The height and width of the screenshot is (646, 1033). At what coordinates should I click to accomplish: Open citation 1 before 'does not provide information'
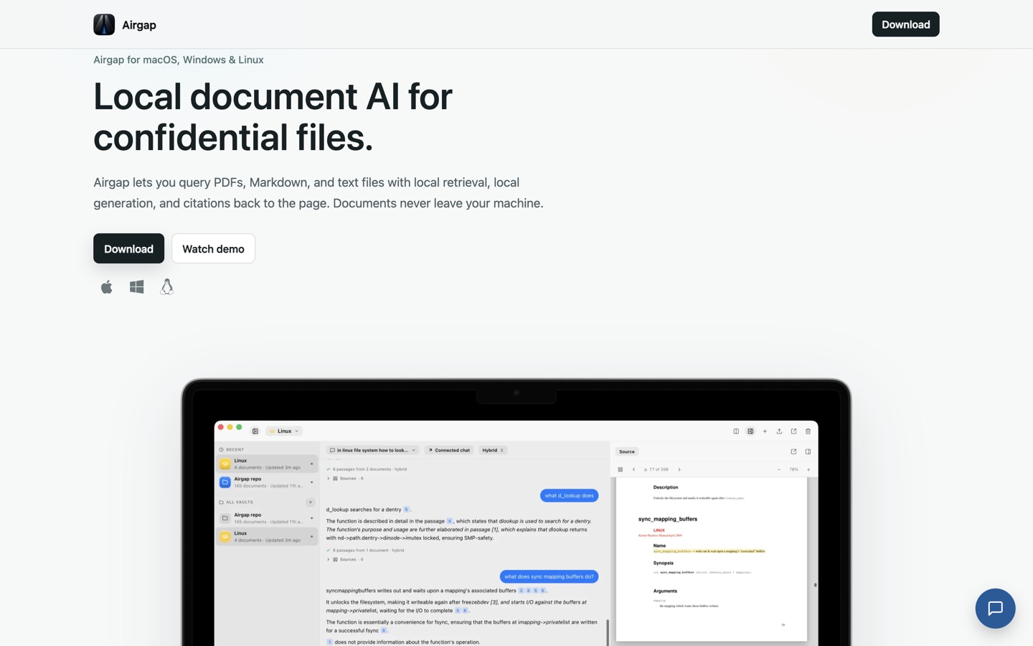click(329, 642)
